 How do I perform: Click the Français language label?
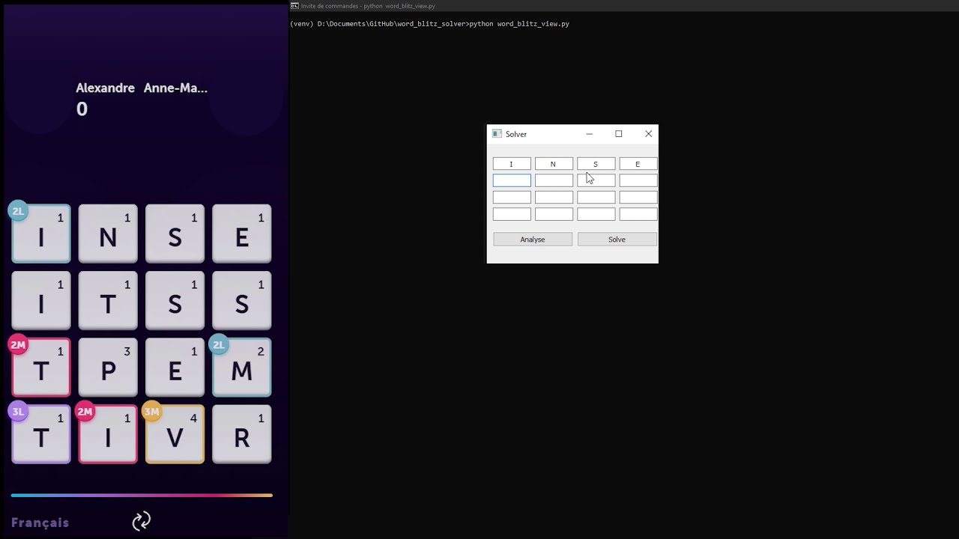[x=40, y=523]
